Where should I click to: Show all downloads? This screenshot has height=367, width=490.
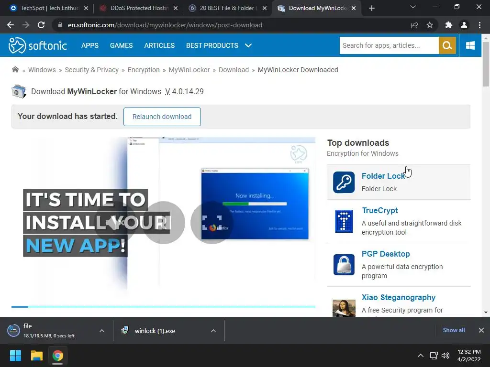pos(454,330)
